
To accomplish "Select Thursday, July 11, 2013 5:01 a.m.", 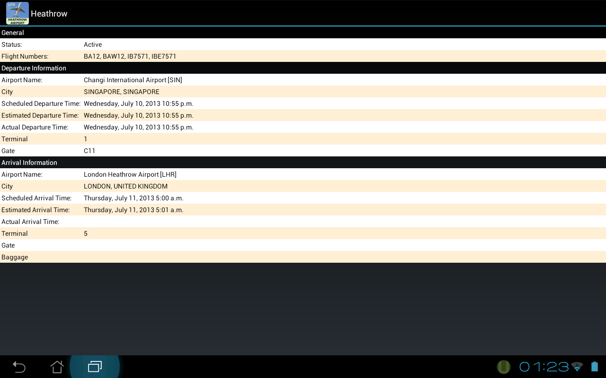I will (134, 210).
